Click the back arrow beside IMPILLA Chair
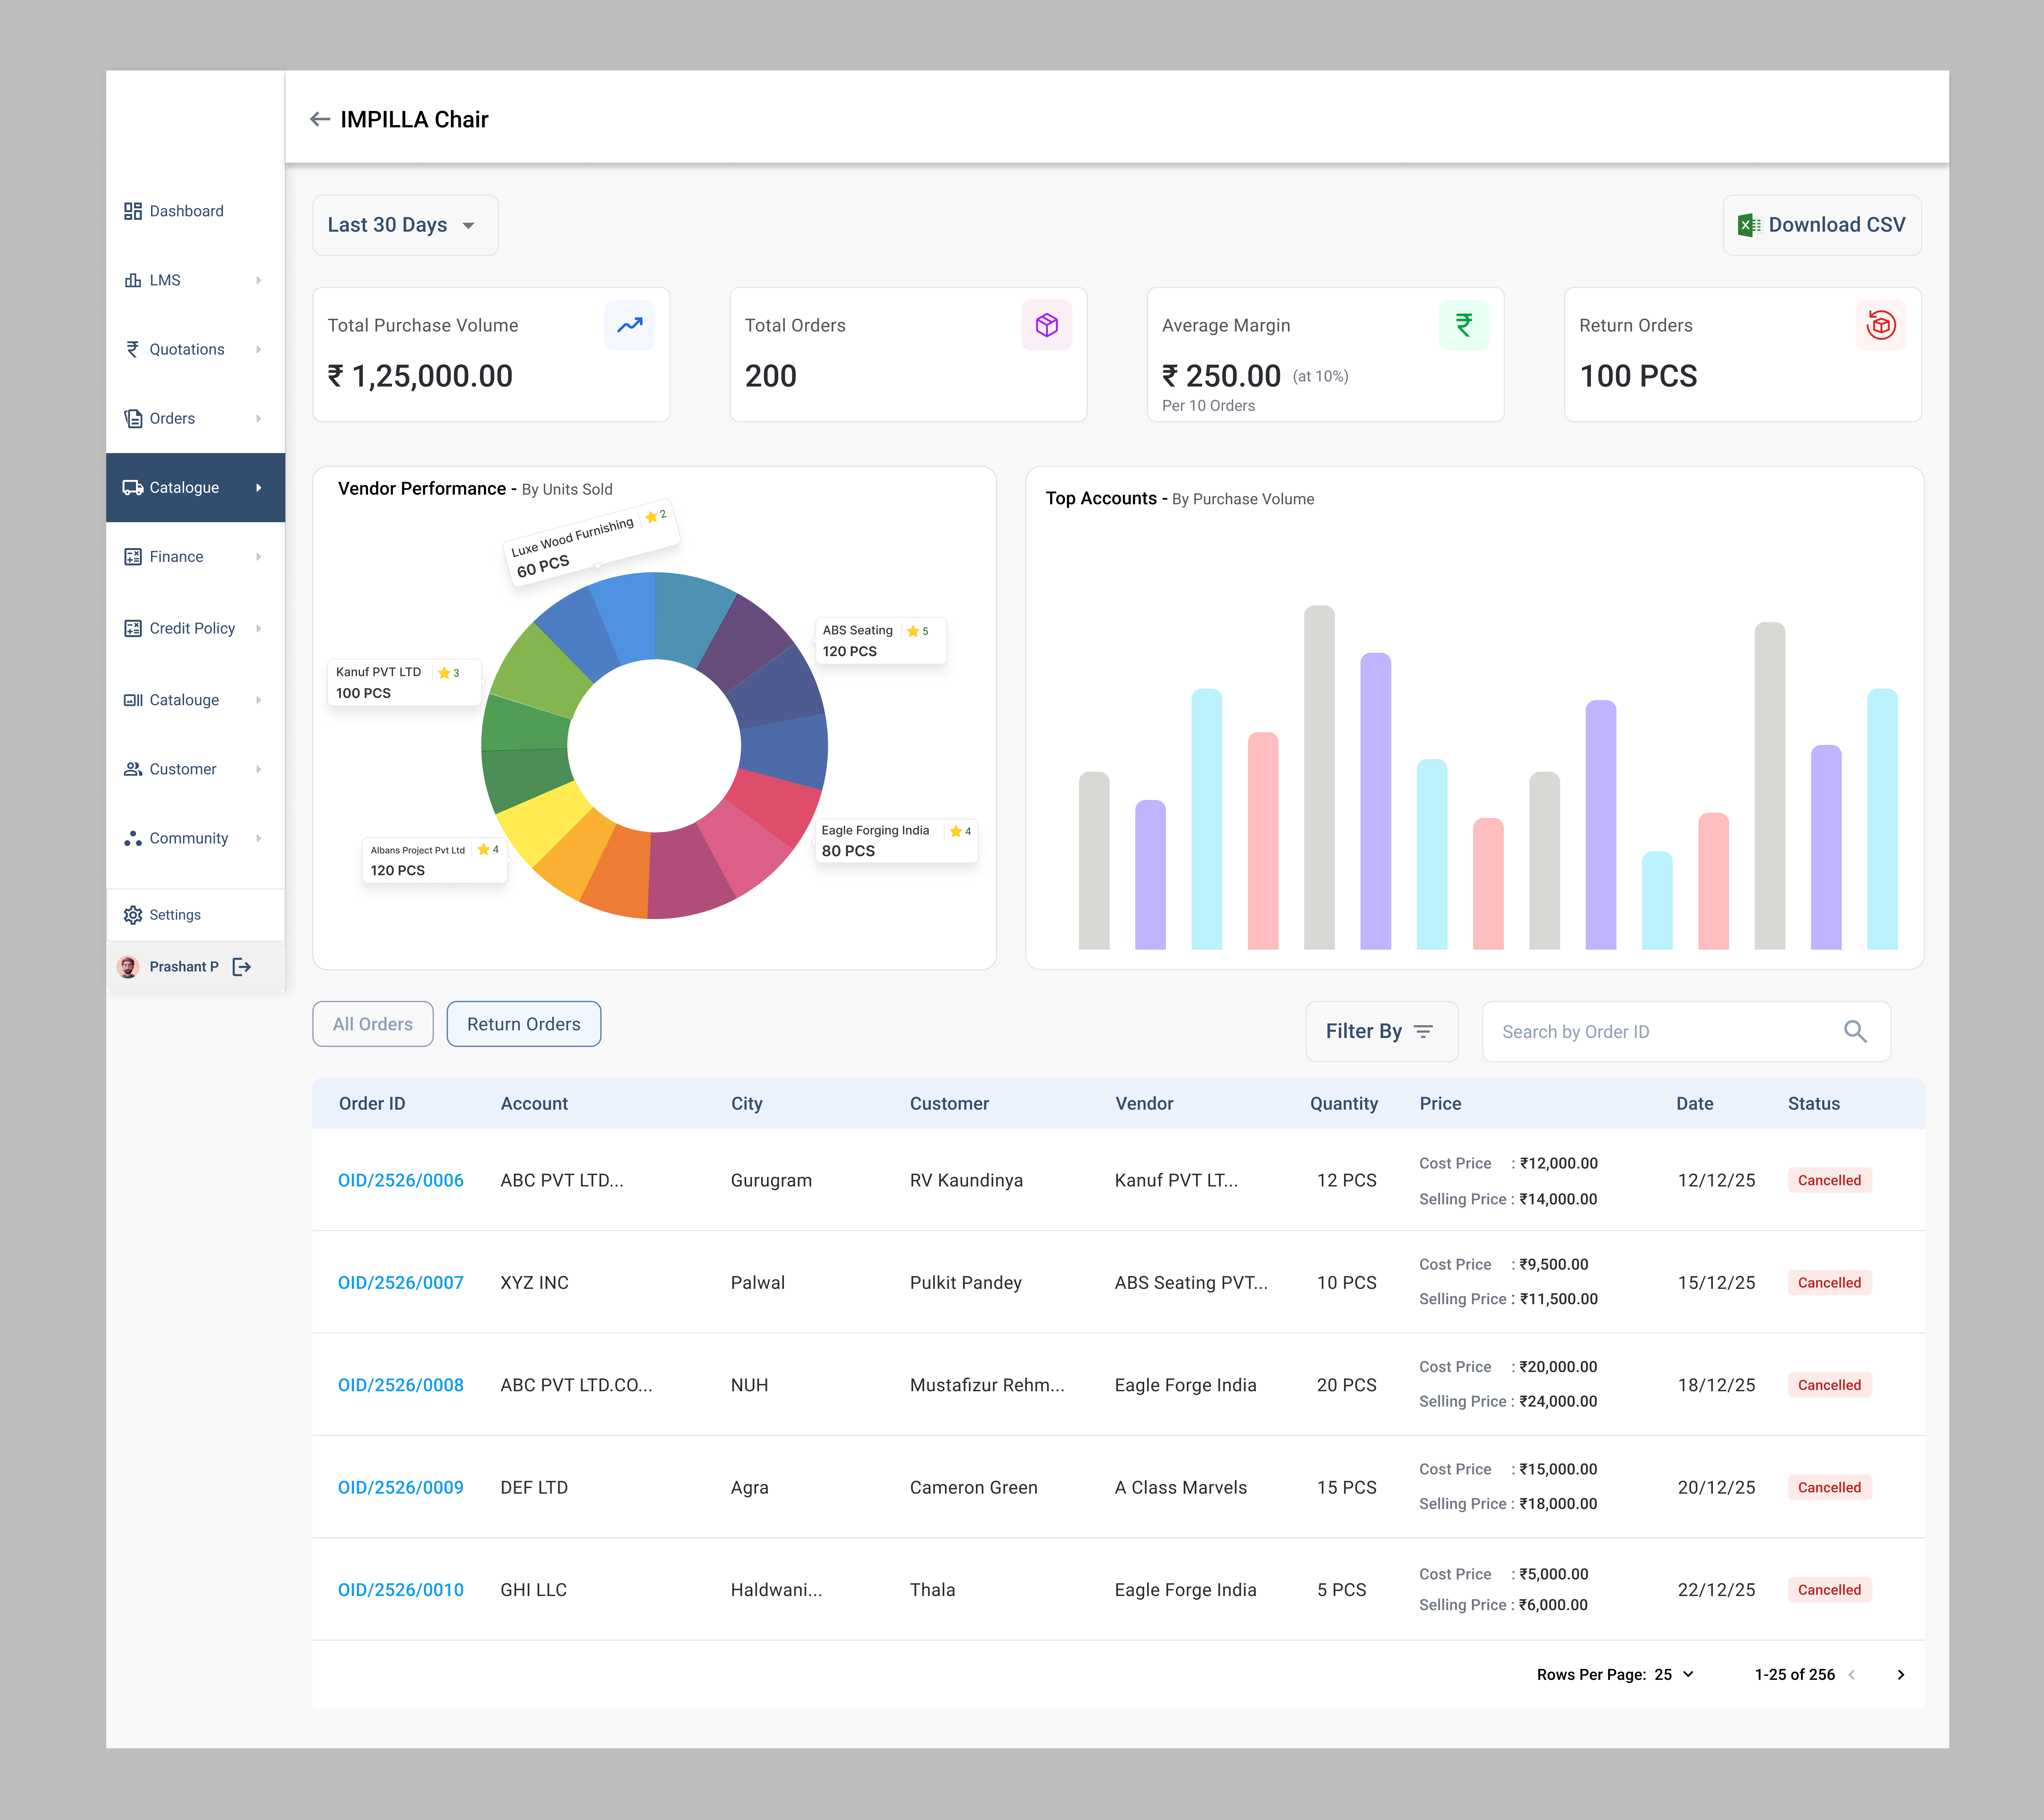This screenshot has width=2044, height=1820. click(x=320, y=119)
